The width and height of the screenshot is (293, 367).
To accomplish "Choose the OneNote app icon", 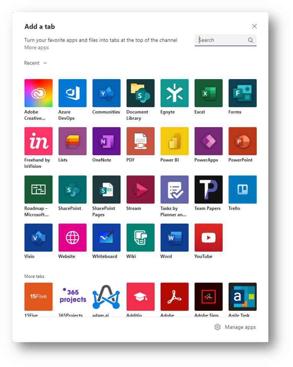I will click(x=106, y=141).
